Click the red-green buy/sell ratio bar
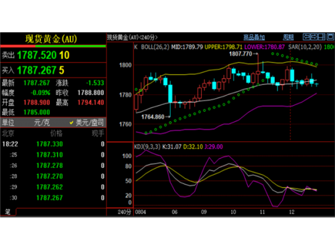 53,46
